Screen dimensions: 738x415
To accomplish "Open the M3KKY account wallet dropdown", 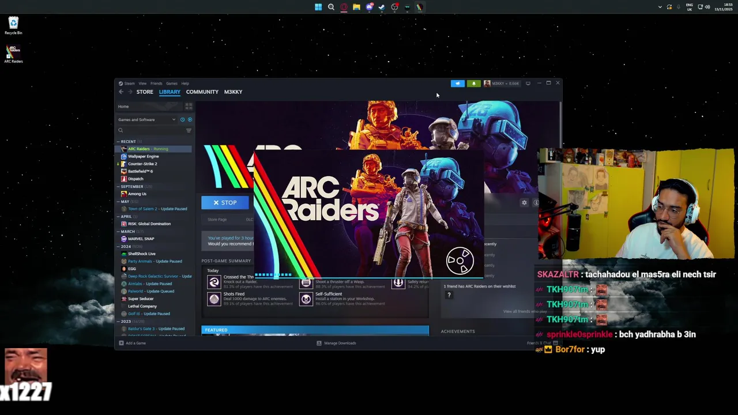I will coord(502,84).
